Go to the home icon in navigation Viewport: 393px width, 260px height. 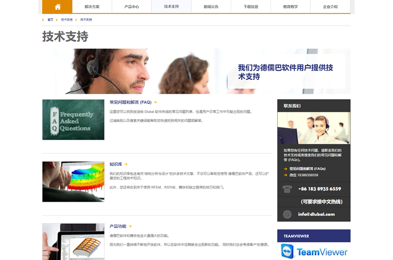point(57,7)
